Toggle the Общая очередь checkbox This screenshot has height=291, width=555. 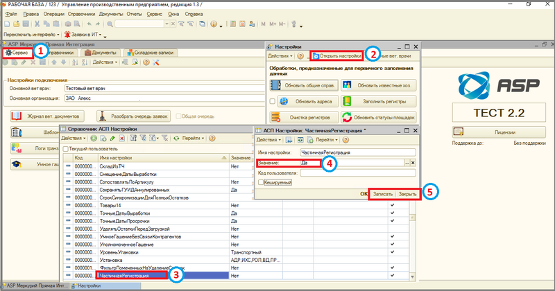(x=178, y=116)
